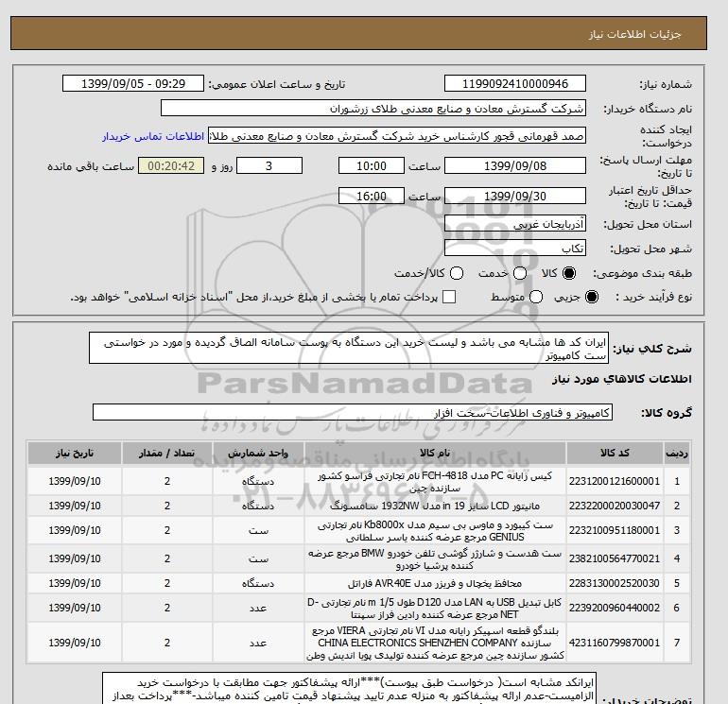728x704 pixels.
Task: Click the نام کالا column header
Action: pos(435,454)
